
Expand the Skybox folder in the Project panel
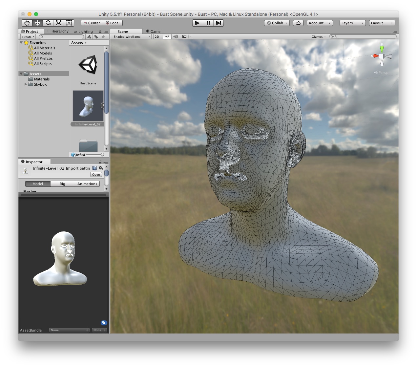(26, 84)
